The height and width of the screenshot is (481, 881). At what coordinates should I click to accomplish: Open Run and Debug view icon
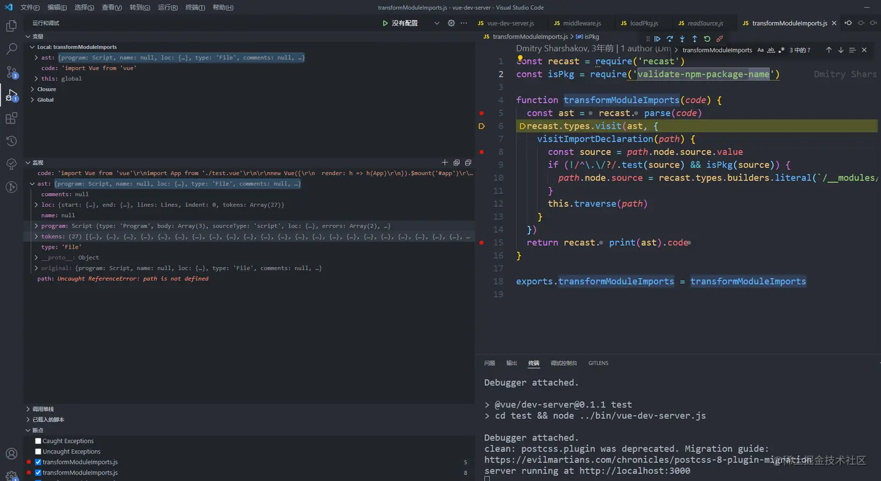(x=11, y=95)
